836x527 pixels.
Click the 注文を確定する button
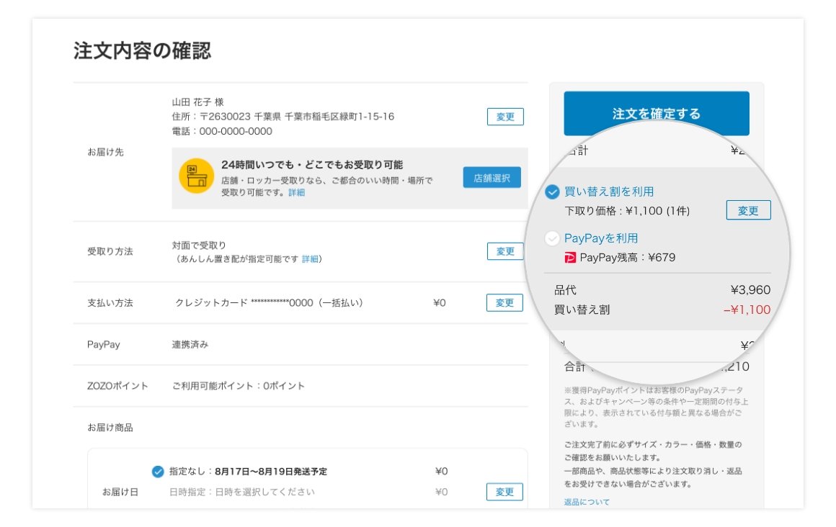pos(657,113)
